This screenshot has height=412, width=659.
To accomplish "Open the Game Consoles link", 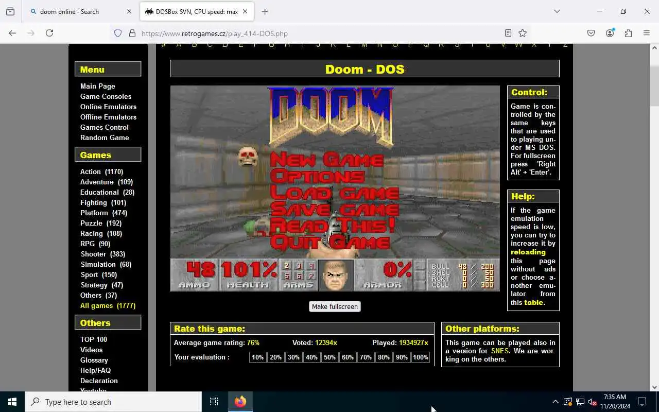I will coord(106,96).
